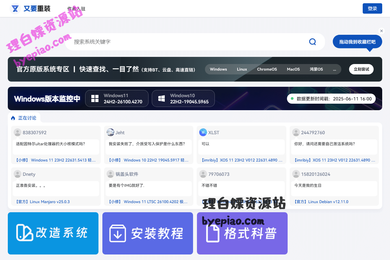The width and height of the screenshot is (390, 260).
Task: Click avatar of user 838307592
Action: [x=18, y=132]
